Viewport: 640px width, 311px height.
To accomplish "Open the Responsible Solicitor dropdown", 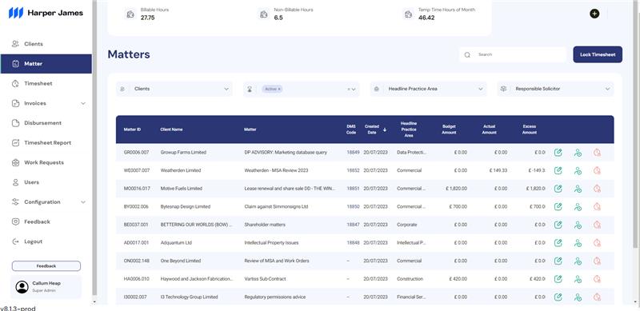I will (555, 89).
